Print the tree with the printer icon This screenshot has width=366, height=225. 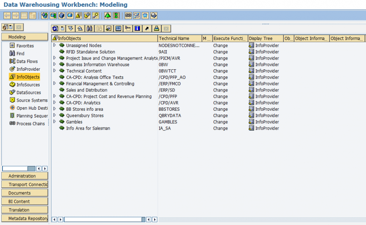point(156,28)
